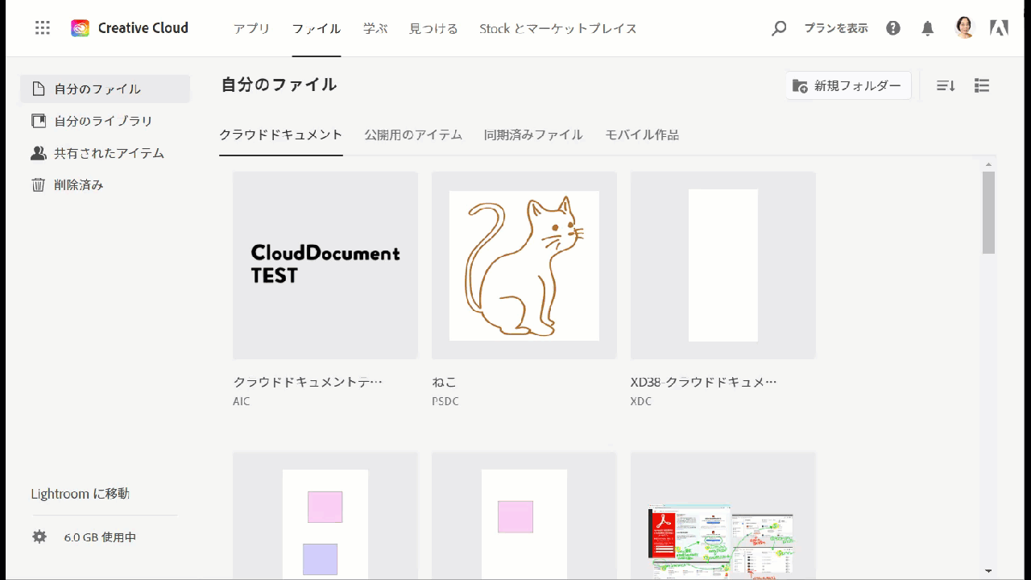Open the Stock とマーケットプレイス menu
Viewport: 1031px width, 580px height.
(x=558, y=28)
